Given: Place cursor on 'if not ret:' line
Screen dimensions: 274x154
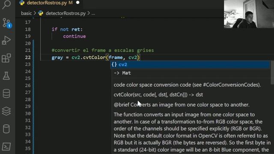Looking at the screenshot, I should pyautogui.click(x=67, y=30).
